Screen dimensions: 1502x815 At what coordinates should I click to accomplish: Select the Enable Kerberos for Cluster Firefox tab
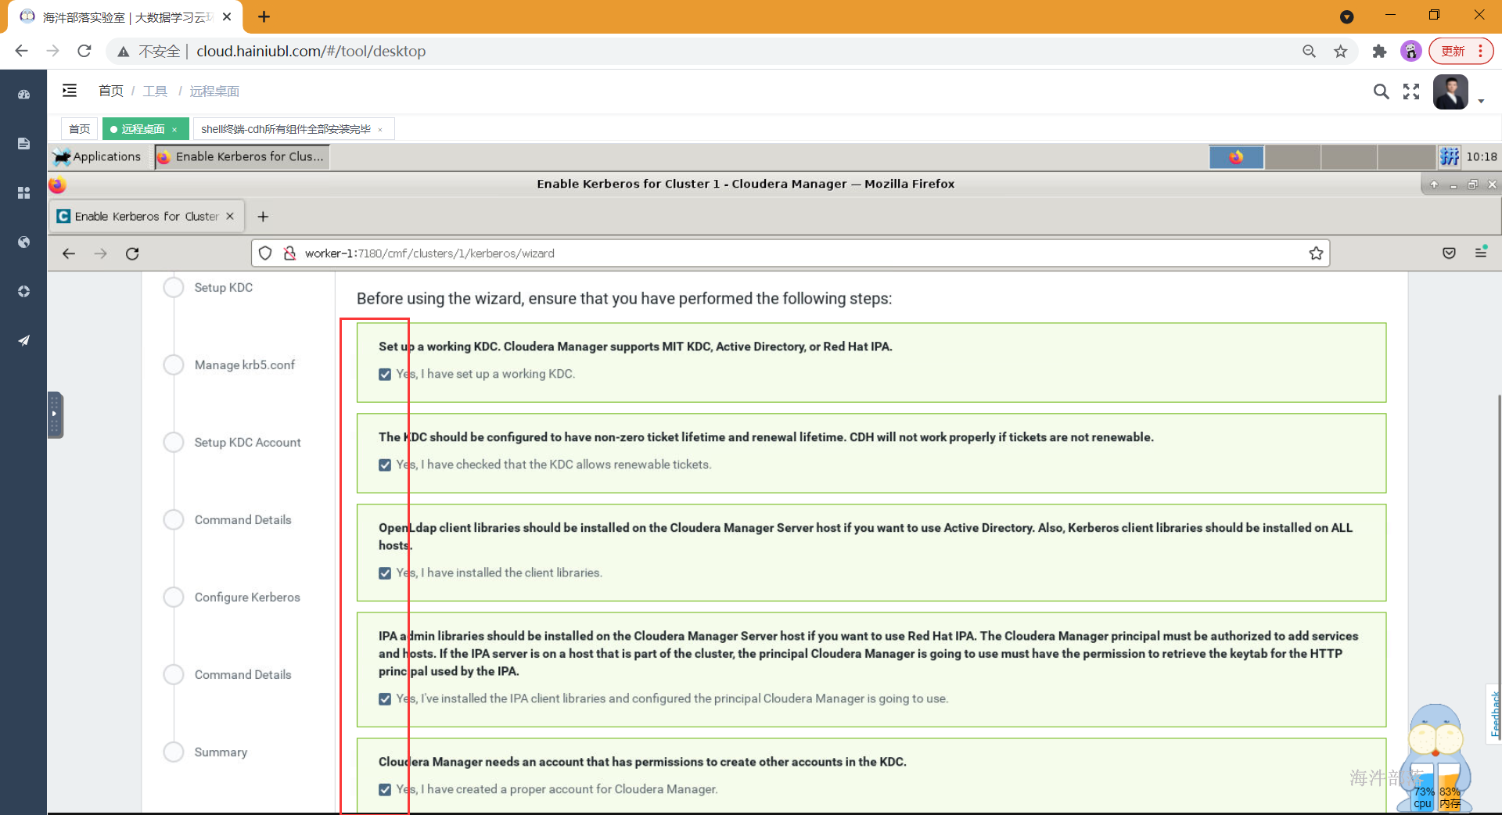[x=147, y=217]
